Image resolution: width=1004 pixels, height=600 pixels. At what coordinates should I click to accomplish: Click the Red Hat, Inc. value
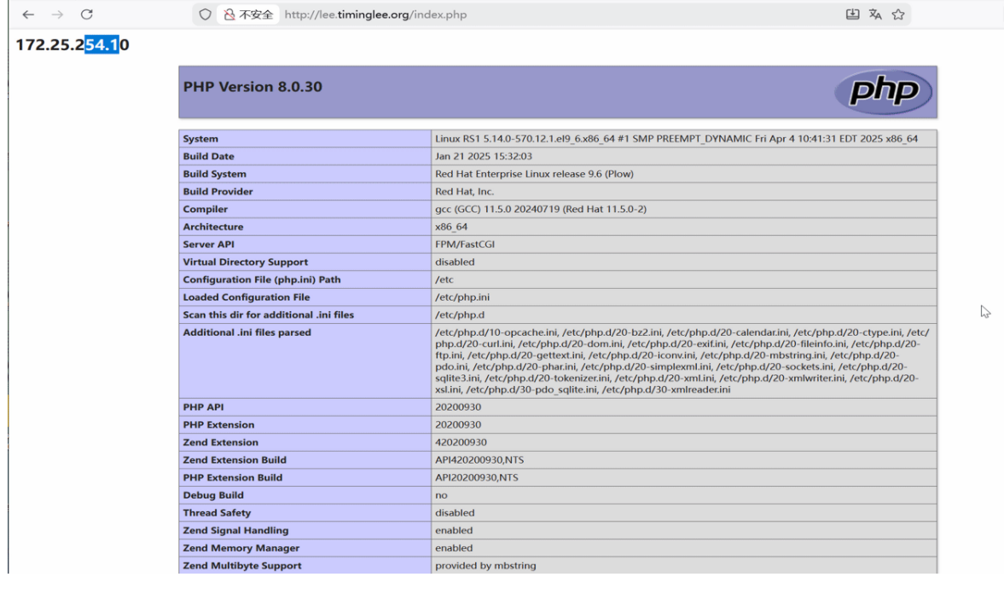tap(464, 191)
